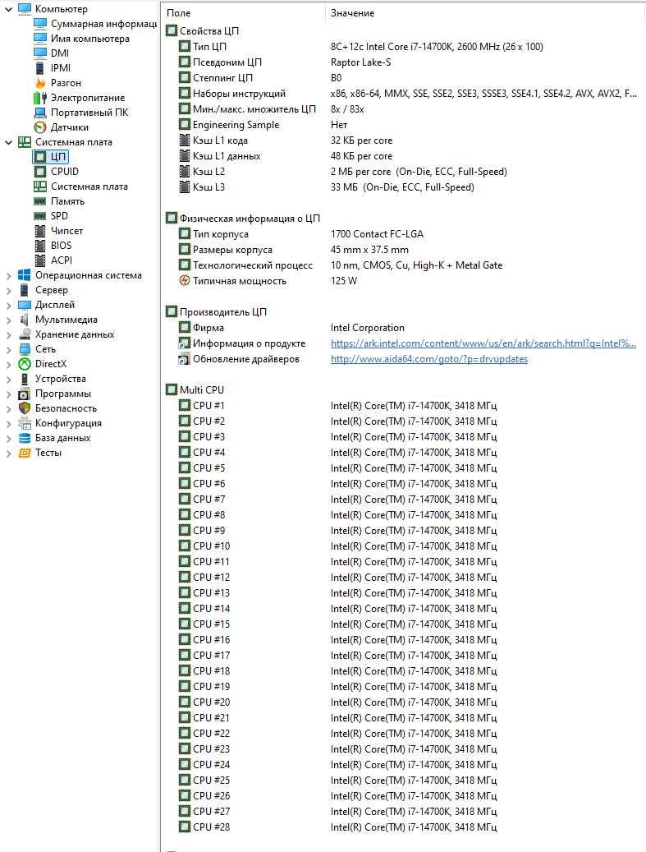
Task: Select the Тип ЦП row
Action: pos(405,47)
